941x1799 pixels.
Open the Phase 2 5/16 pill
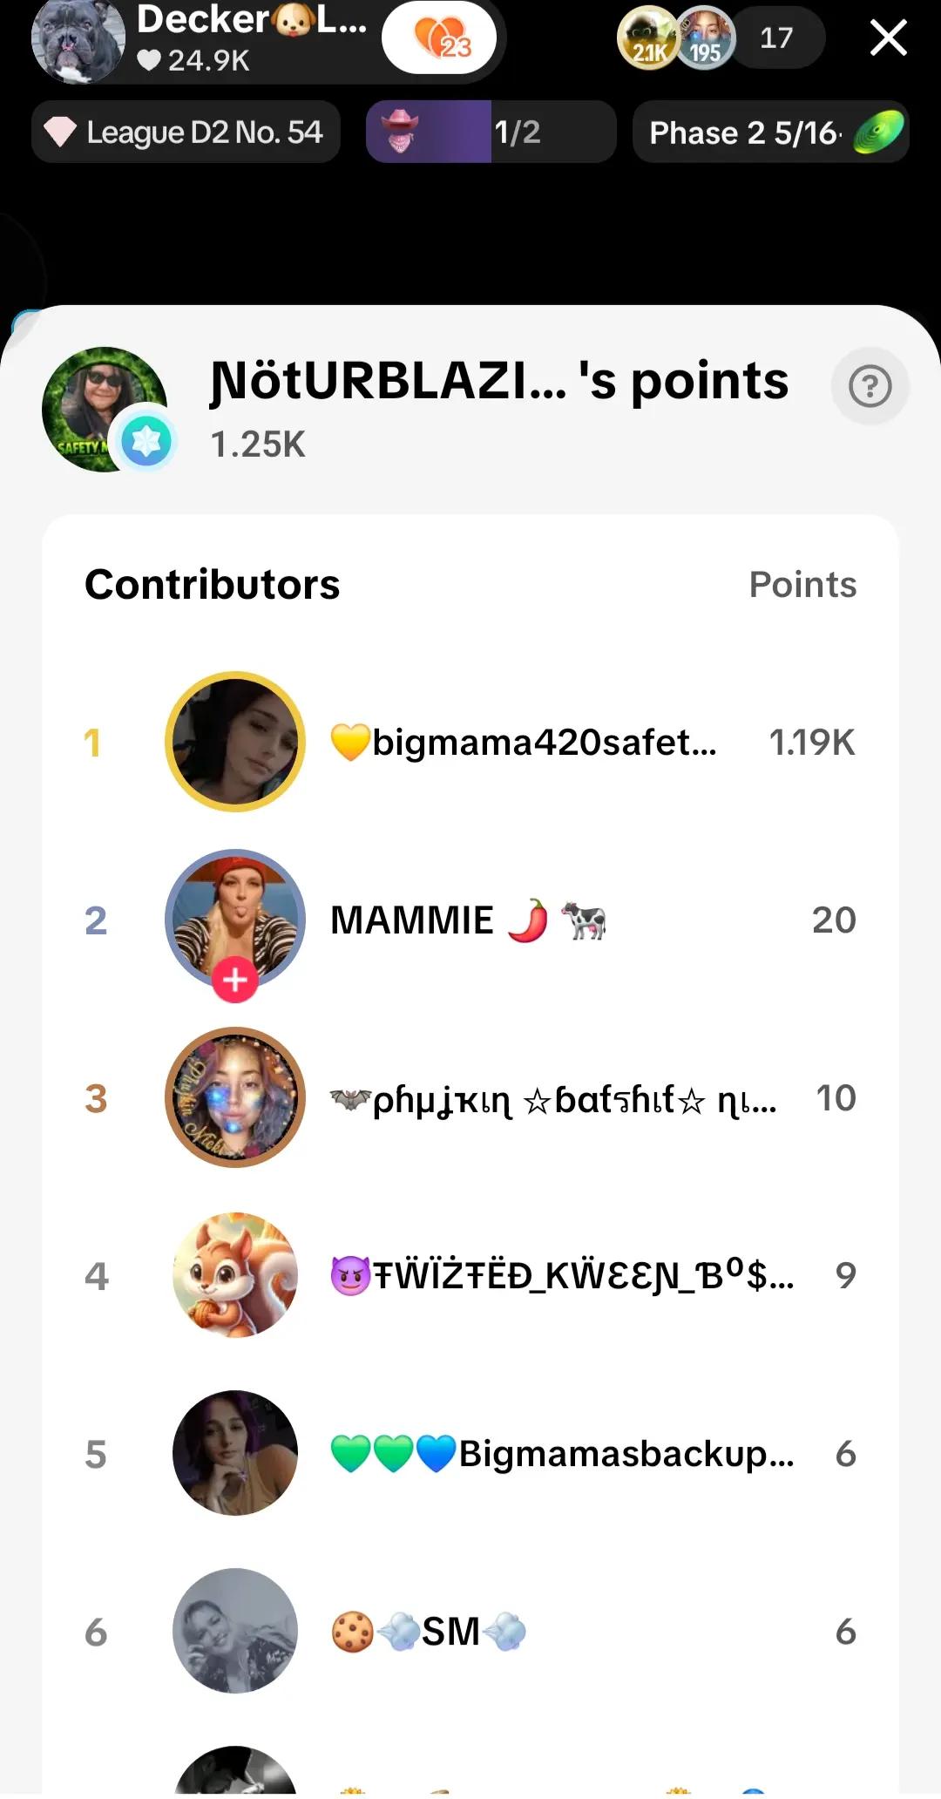coord(770,132)
